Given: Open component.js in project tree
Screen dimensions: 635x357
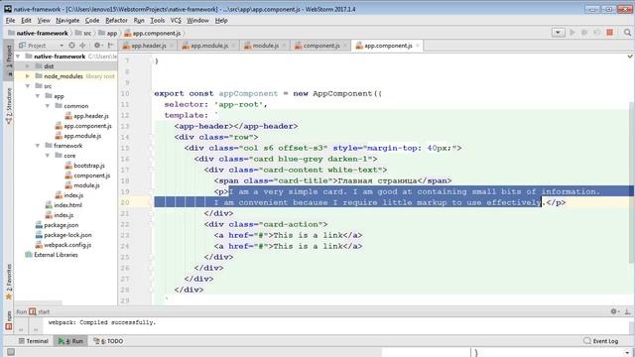Looking at the screenshot, I should [87, 176].
